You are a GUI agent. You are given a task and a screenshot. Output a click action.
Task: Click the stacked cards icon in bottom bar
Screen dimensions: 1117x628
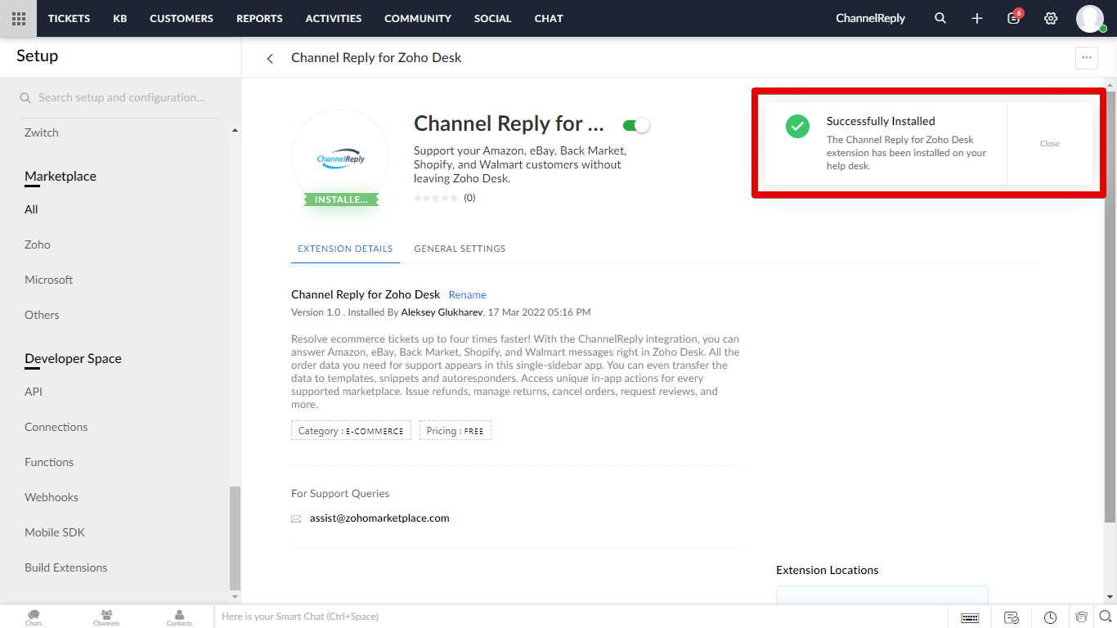(1081, 617)
